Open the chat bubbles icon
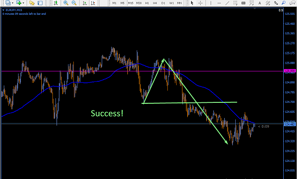This screenshot has height=179, width=297. coord(292,3)
